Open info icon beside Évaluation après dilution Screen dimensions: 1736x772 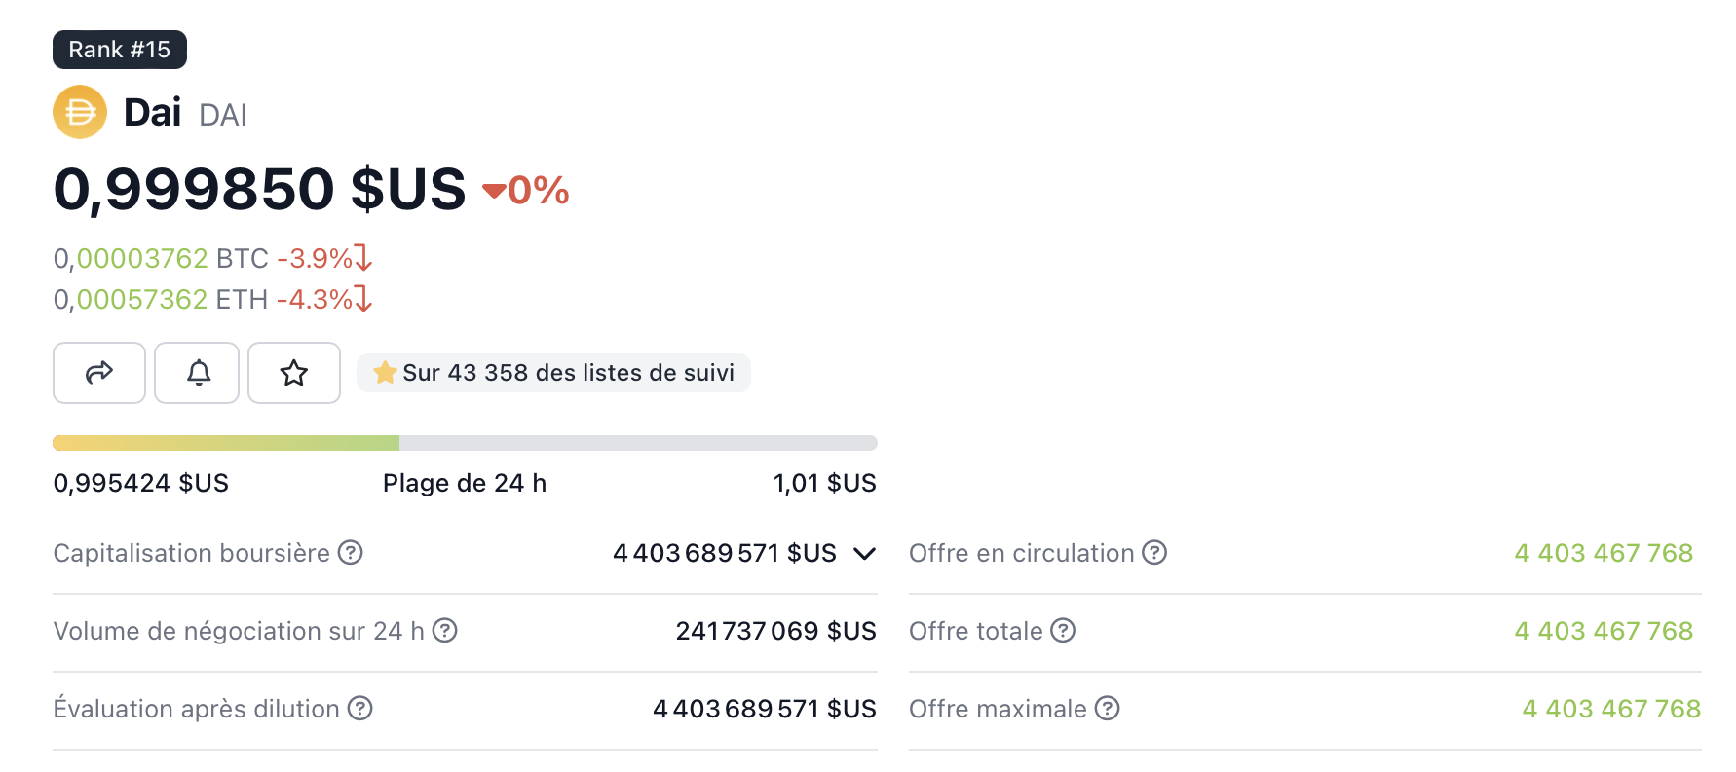point(360,709)
